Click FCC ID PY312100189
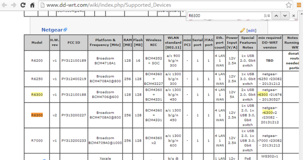303x160 pixels. 74,61
